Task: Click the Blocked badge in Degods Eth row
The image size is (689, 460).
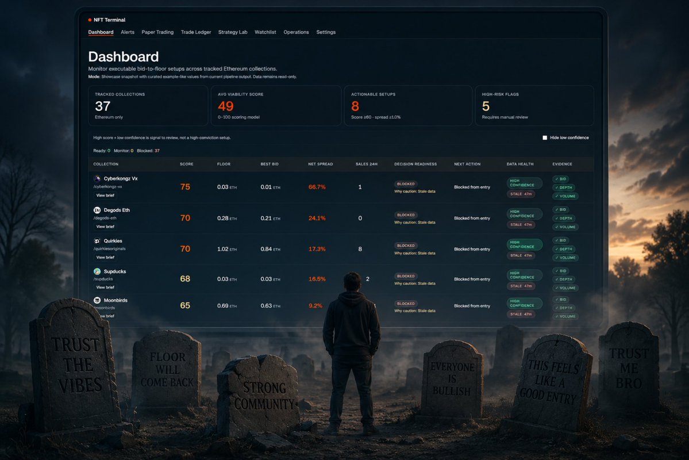Action: [x=406, y=215]
